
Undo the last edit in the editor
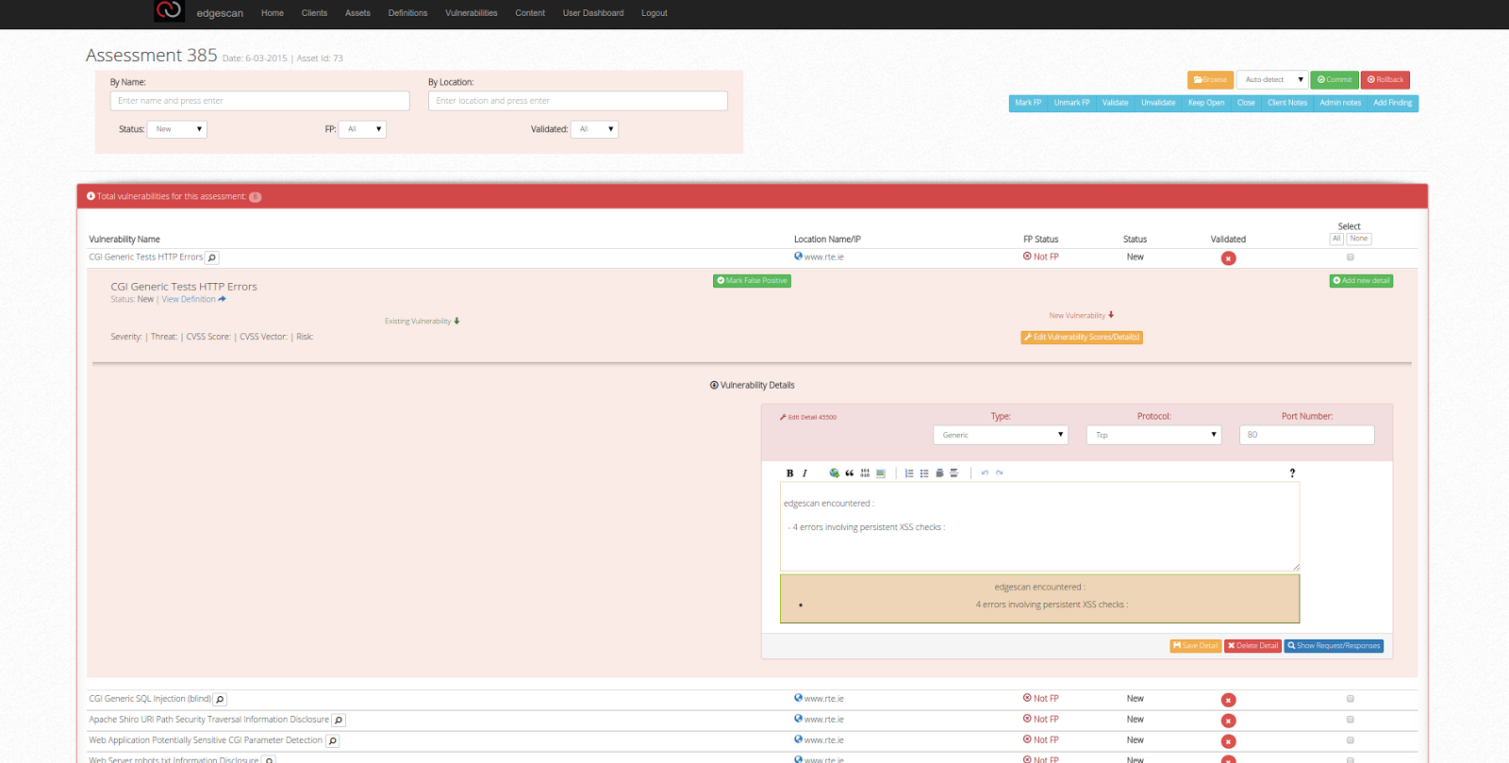point(985,473)
